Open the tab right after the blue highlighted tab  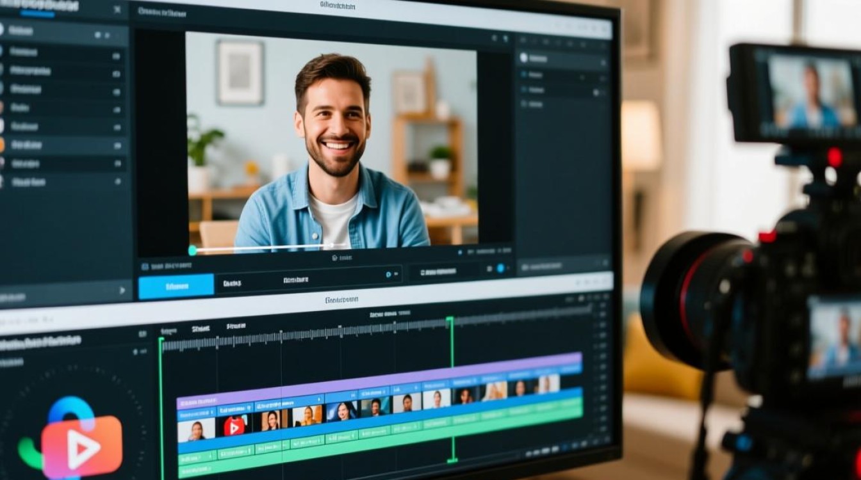pos(232,283)
